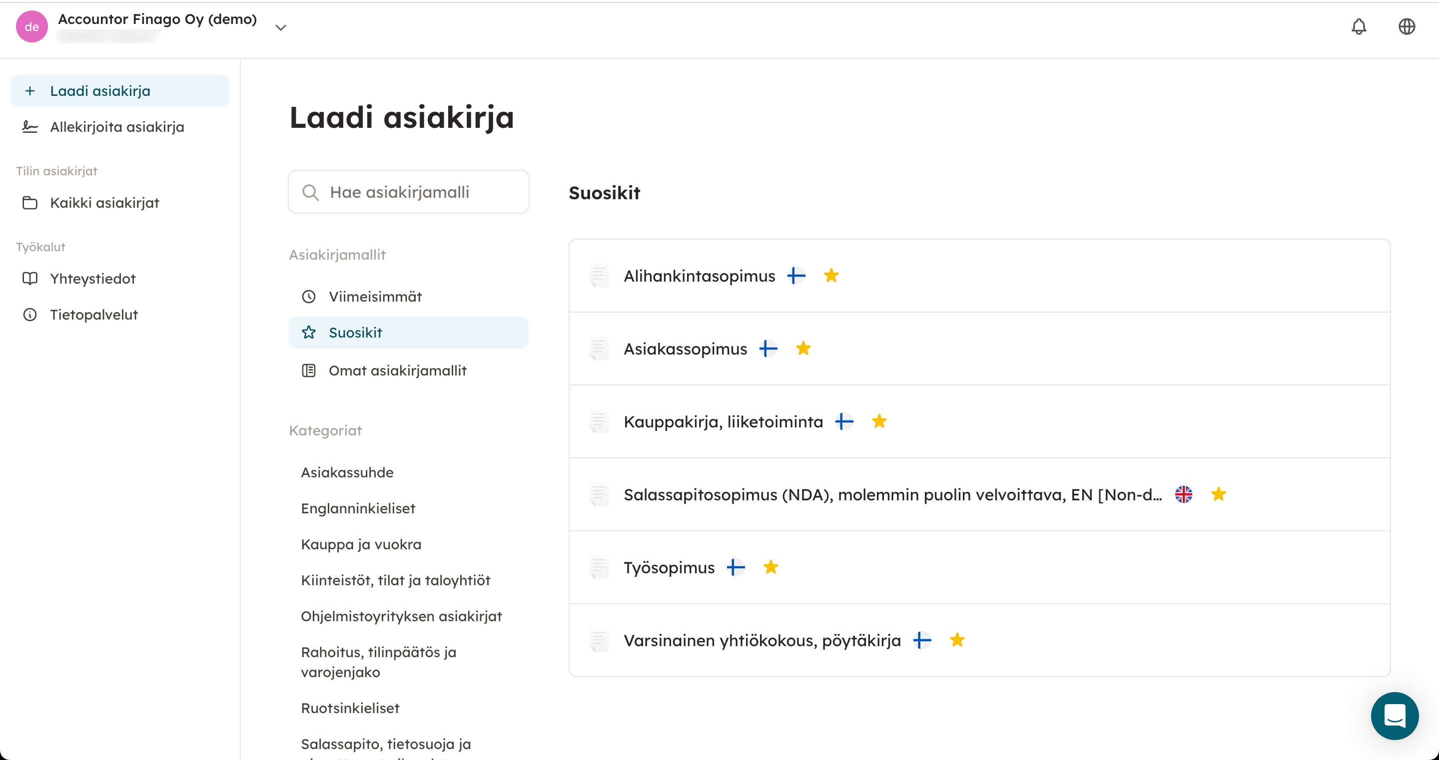Screen dimensions: 1439x760
Task: Click the notifications bell icon
Action: point(1359,26)
